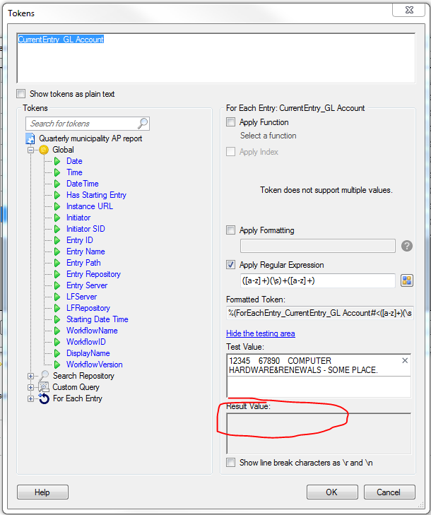This screenshot has height=515, width=431.
Task: Click the Cancel button
Action: tap(389, 492)
